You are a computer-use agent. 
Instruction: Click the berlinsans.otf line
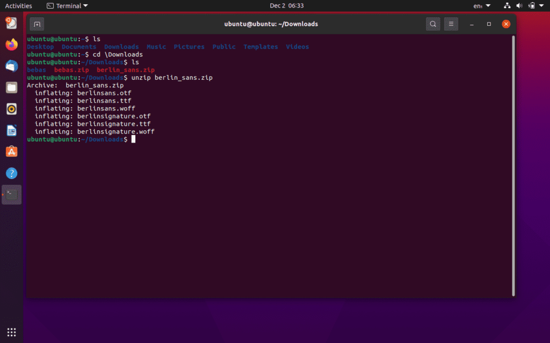83,93
